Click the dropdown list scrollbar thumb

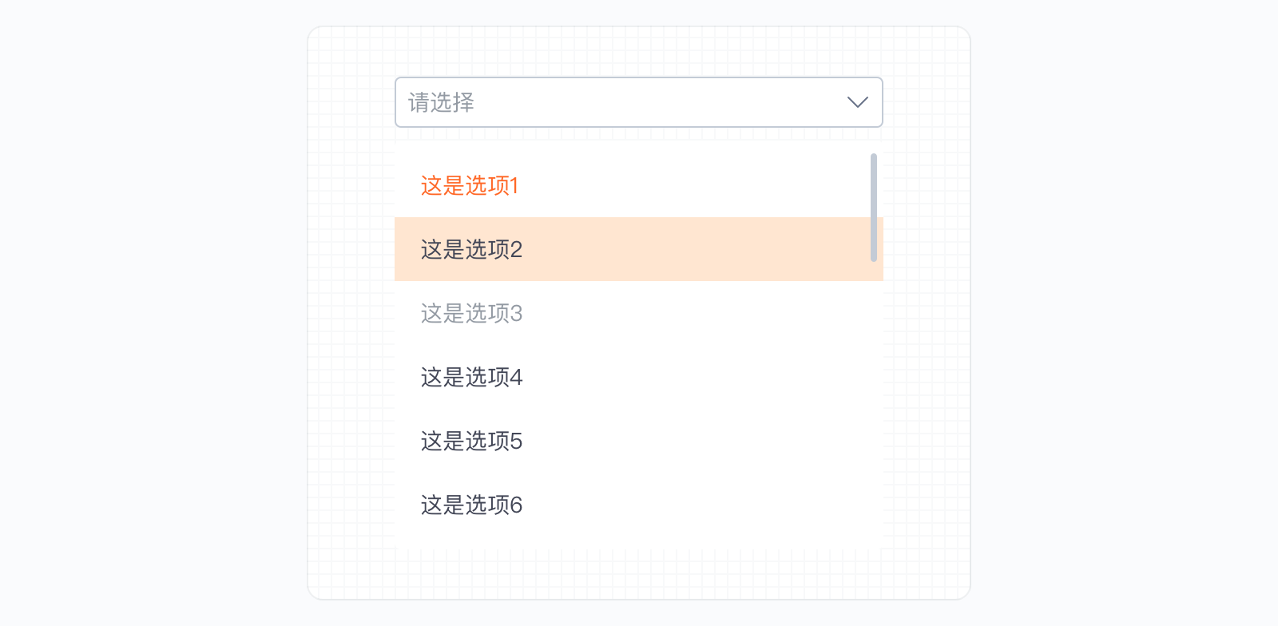point(874,208)
